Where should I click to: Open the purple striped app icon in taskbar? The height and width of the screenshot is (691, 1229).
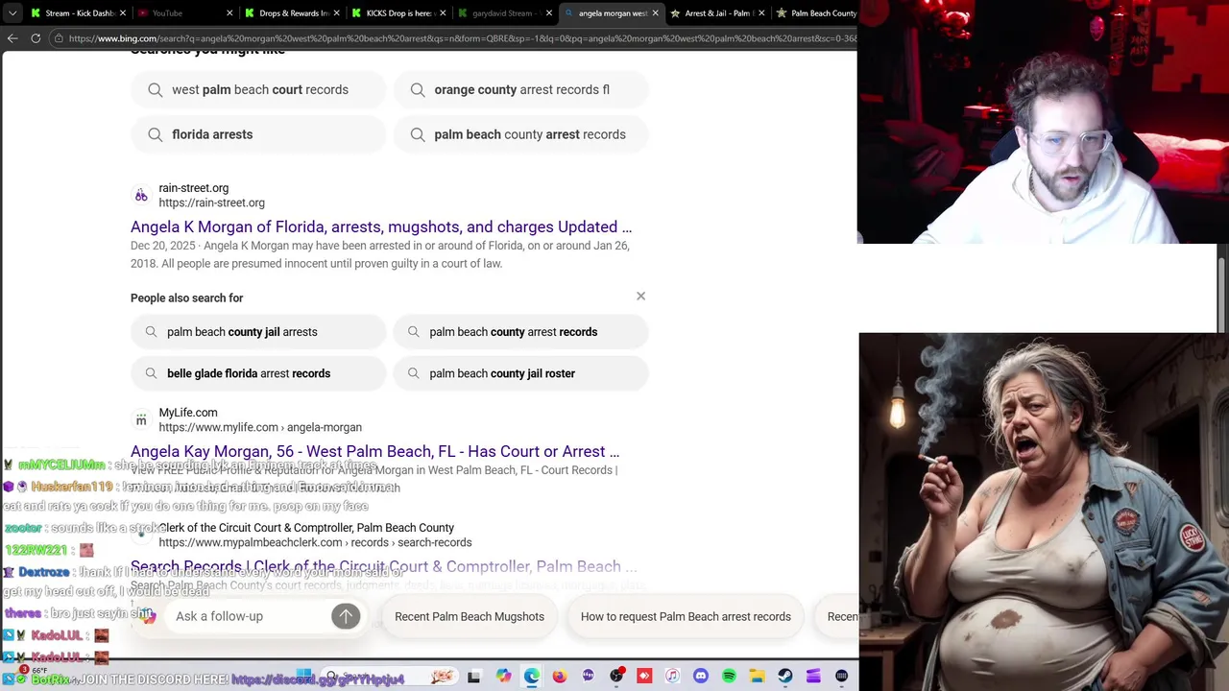(813, 677)
